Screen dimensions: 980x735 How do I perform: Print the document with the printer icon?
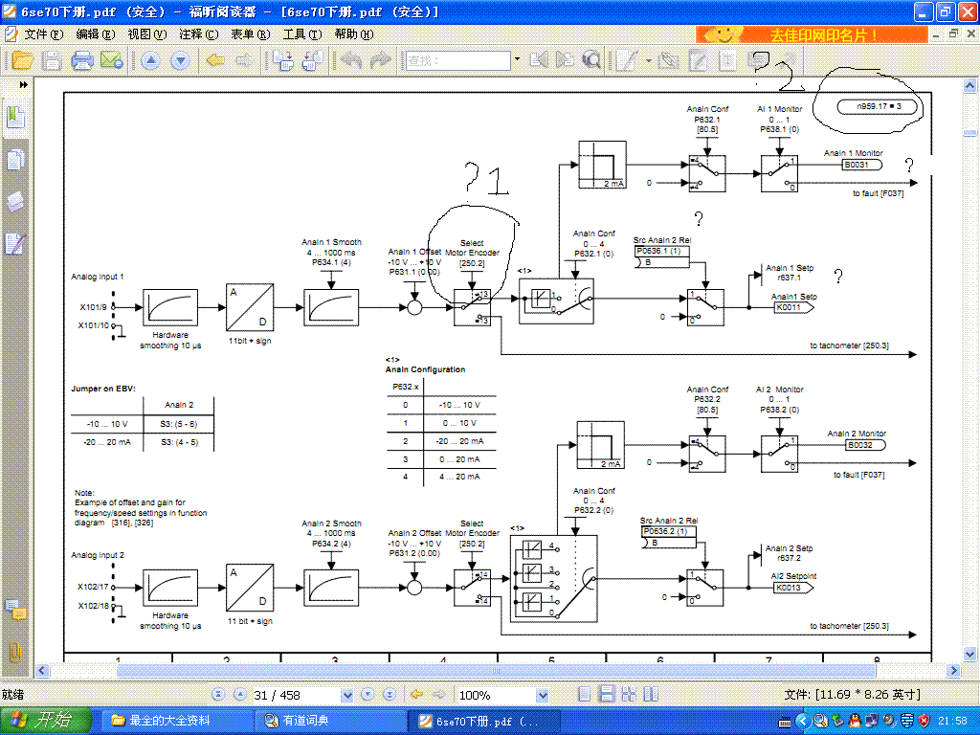click(82, 60)
